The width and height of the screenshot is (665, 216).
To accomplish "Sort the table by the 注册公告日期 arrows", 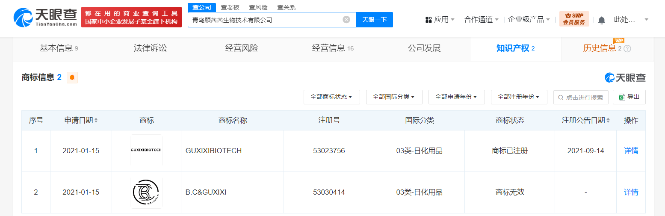I will tap(608, 121).
